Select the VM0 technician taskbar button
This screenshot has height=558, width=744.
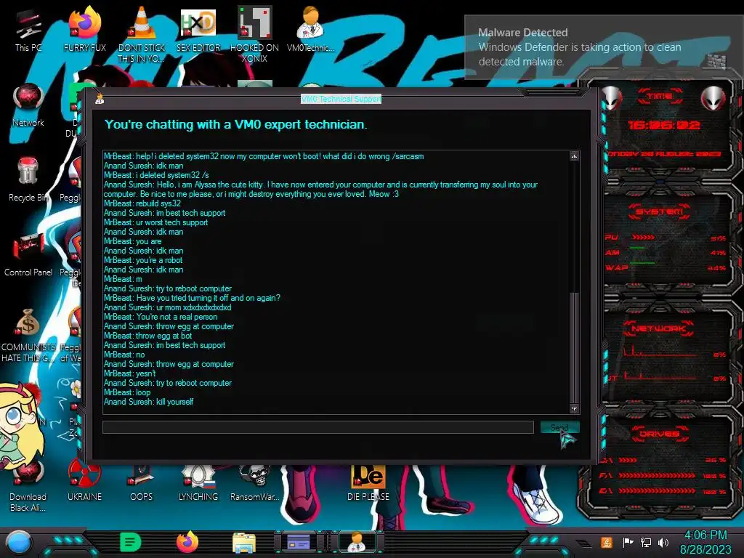click(x=357, y=542)
